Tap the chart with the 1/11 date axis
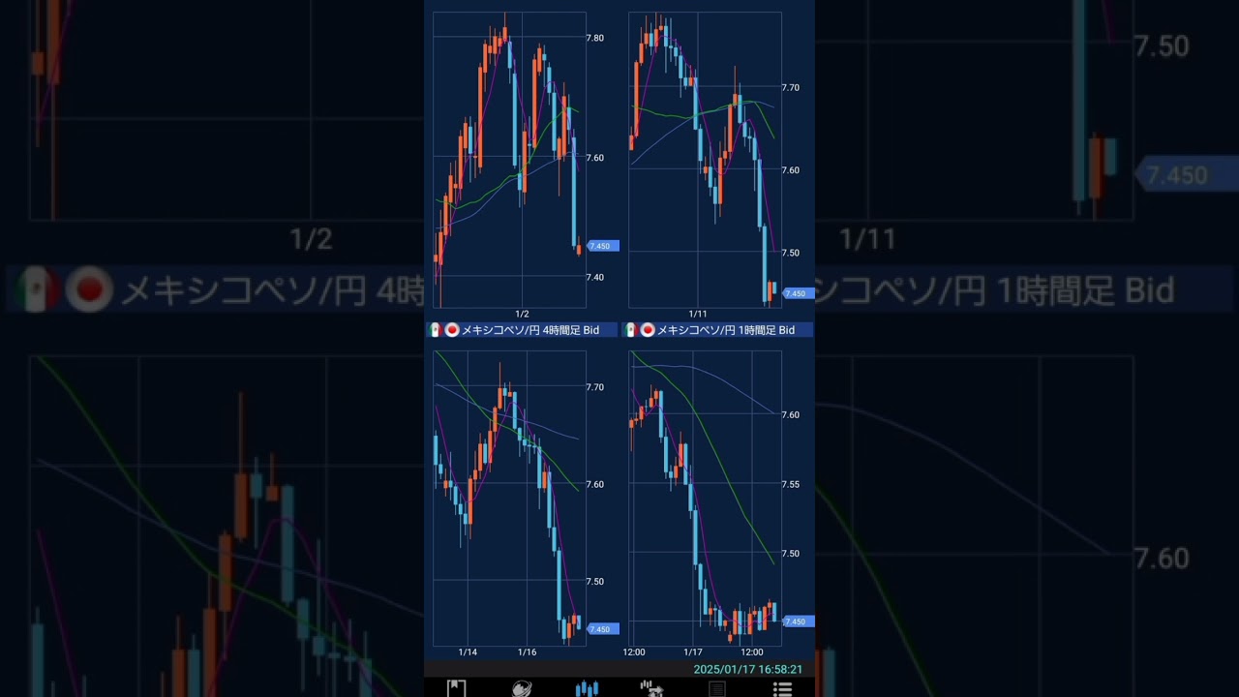1239x697 pixels. click(x=705, y=160)
